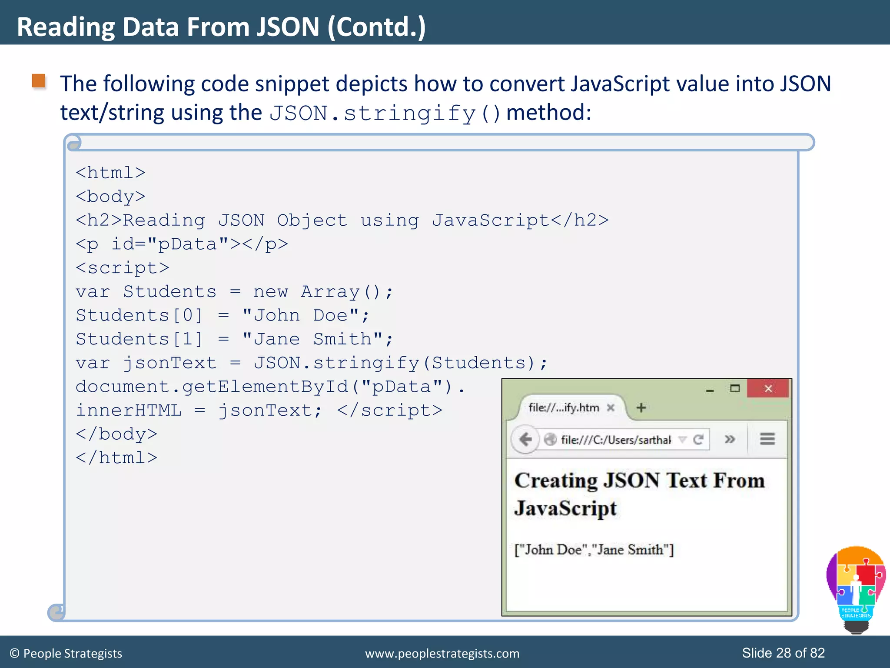Click the 'JSON.stringify()' text in the bullet

pos(385,114)
